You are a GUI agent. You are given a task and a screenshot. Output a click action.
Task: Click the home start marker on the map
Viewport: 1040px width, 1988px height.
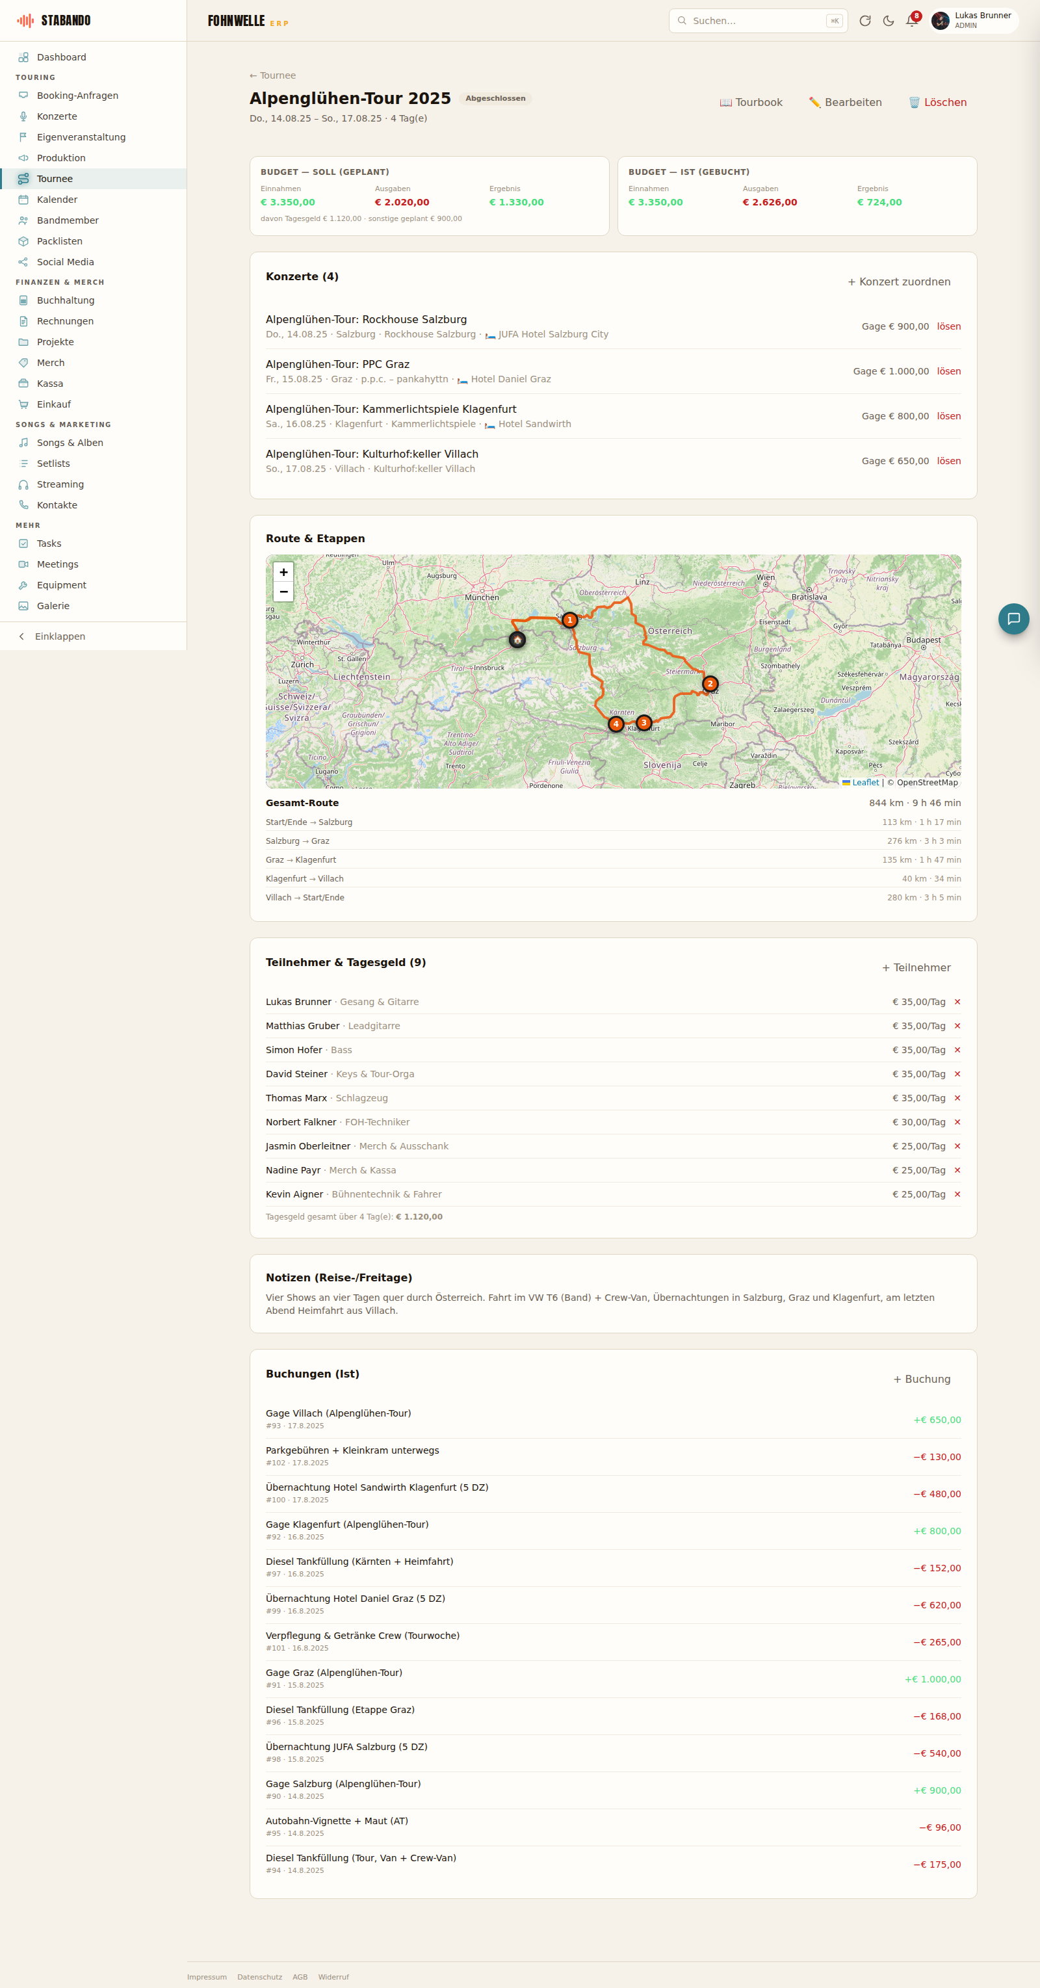click(x=517, y=639)
